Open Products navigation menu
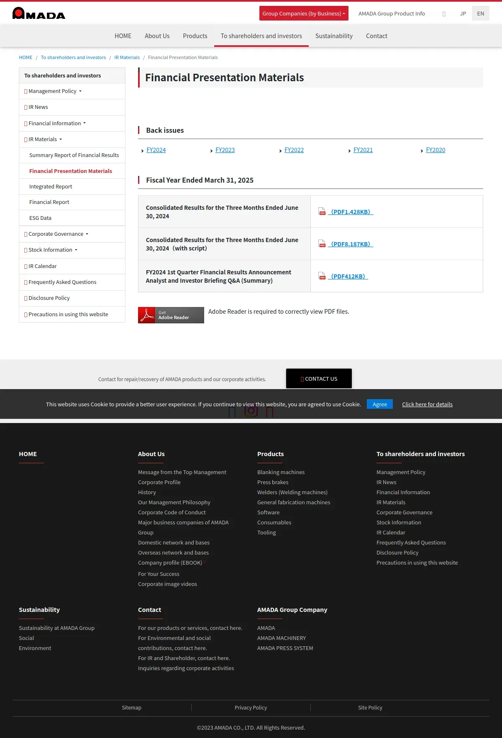Screen dimensions: 502x738 (195, 36)
